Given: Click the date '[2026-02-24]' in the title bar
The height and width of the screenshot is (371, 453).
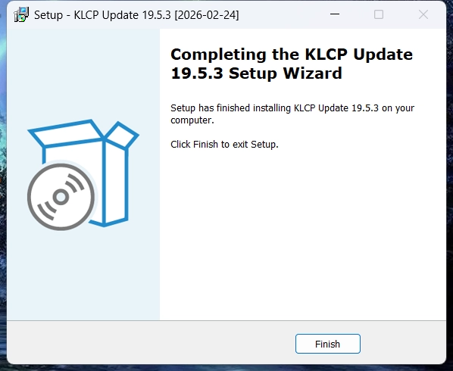Looking at the screenshot, I should 207,15.
